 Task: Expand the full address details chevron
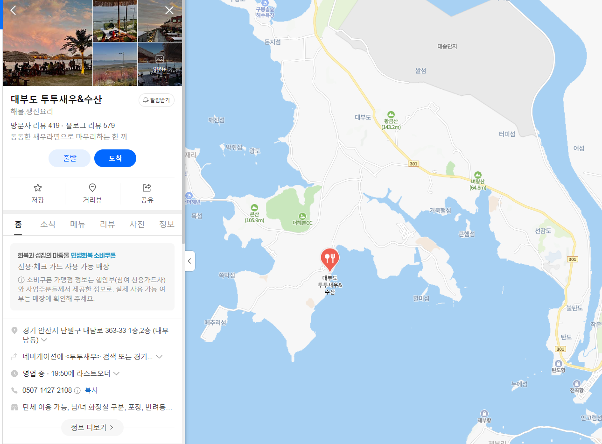[x=44, y=340]
